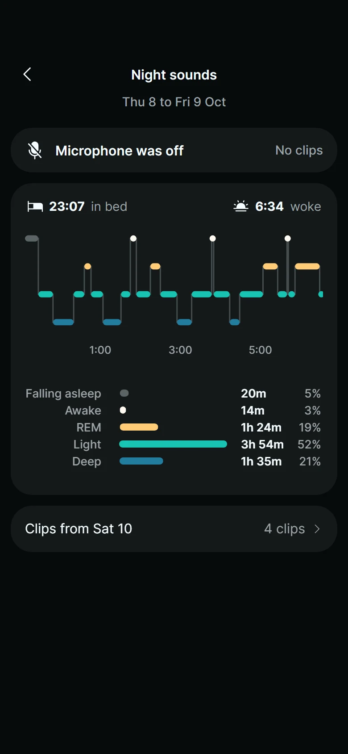This screenshot has width=348, height=754.
Task: Open Clips from Sat 10
Action: click(x=174, y=529)
